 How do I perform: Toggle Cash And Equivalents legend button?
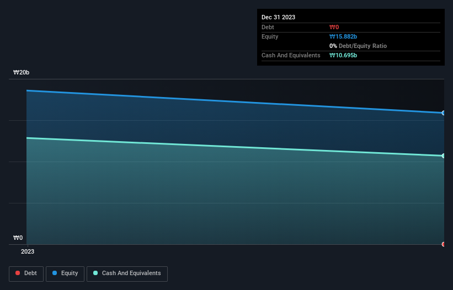pyautogui.click(x=127, y=273)
